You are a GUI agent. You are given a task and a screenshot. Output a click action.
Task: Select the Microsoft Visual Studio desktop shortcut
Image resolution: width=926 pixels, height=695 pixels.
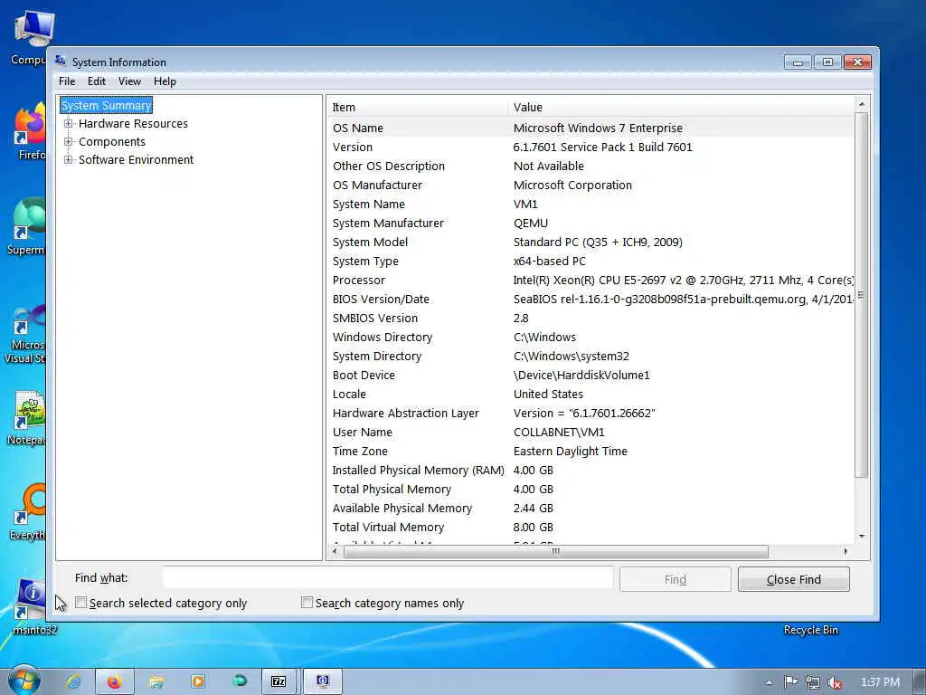pos(24,335)
